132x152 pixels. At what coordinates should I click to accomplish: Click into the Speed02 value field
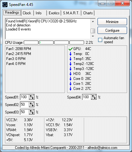click(x=25, y=104)
